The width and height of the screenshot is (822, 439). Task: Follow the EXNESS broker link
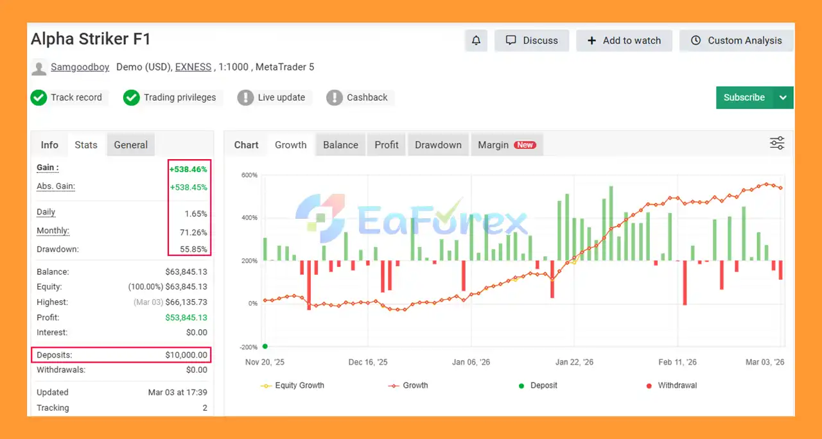193,67
